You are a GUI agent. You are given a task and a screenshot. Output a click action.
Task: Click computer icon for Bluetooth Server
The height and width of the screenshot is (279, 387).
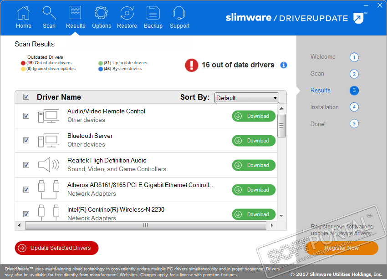pos(49,140)
